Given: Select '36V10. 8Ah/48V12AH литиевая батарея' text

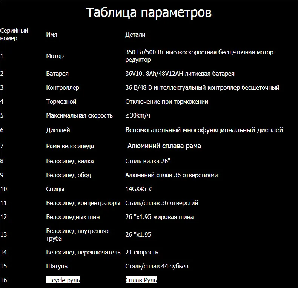Looking at the screenshot, I should (180, 74).
